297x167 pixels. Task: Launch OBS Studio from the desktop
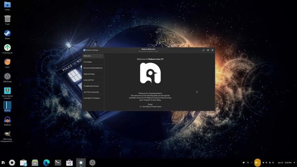pos(7,77)
